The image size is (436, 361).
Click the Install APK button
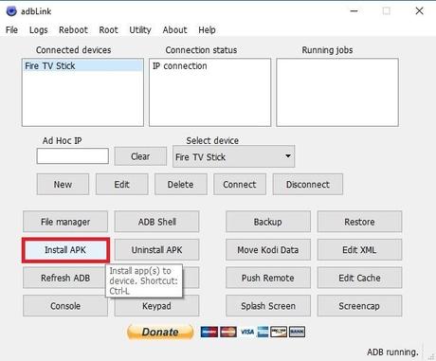pyautogui.click(x=65, y=250)
